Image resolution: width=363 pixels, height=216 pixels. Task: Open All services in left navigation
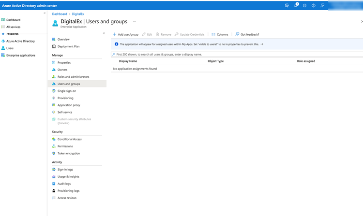tap(13, 27)
